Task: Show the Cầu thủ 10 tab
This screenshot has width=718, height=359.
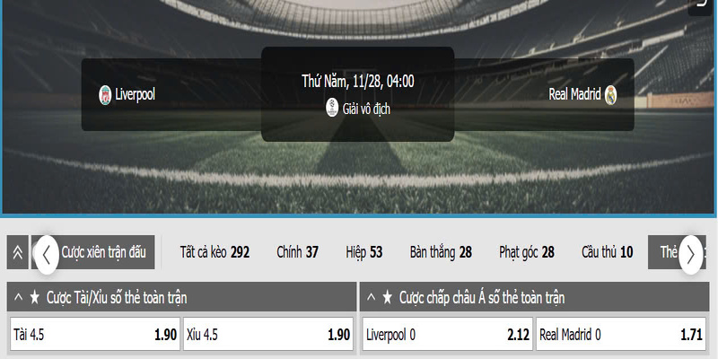Action: (x=607, y=252)
